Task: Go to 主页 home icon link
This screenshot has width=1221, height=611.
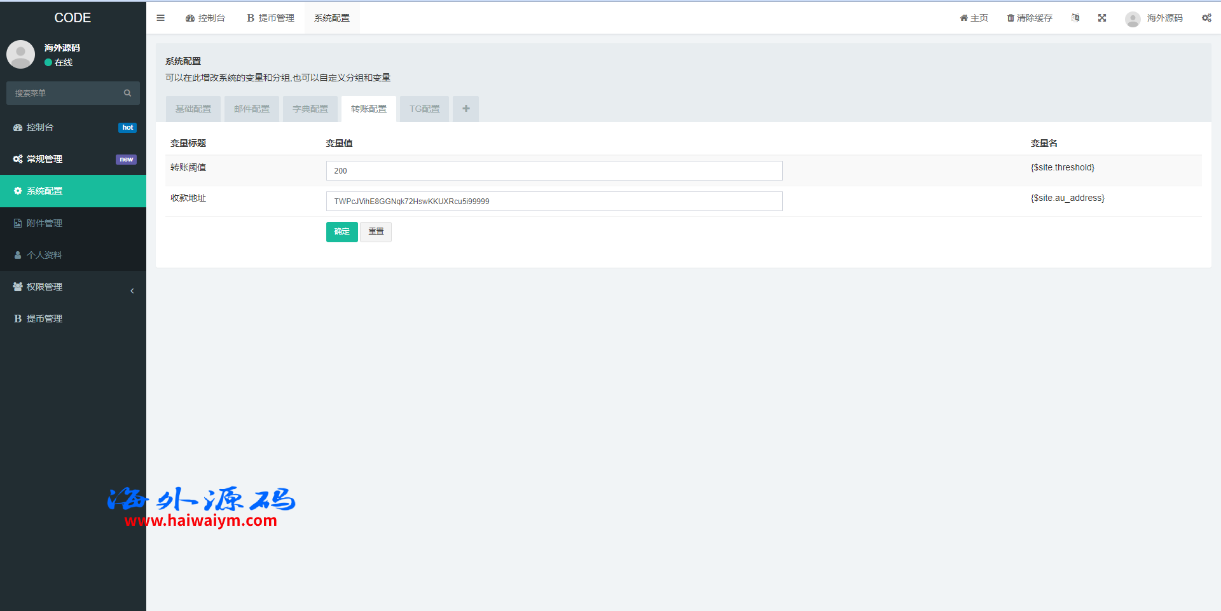Action: 974,18
